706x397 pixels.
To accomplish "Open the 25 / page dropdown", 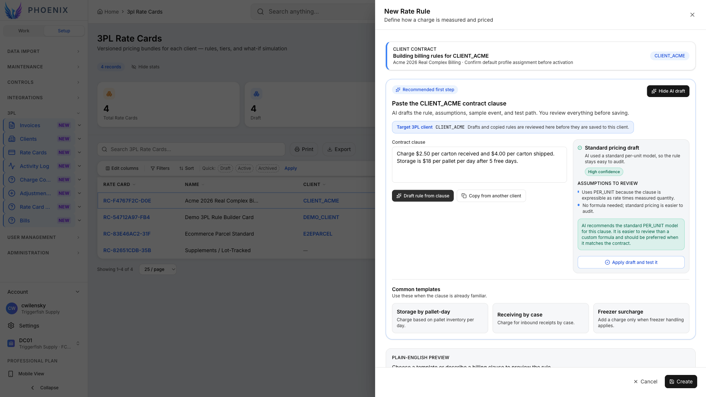I will click(x=158, y=269).
